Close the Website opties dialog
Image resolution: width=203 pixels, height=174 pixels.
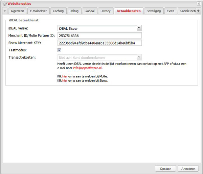coord(199,3)
